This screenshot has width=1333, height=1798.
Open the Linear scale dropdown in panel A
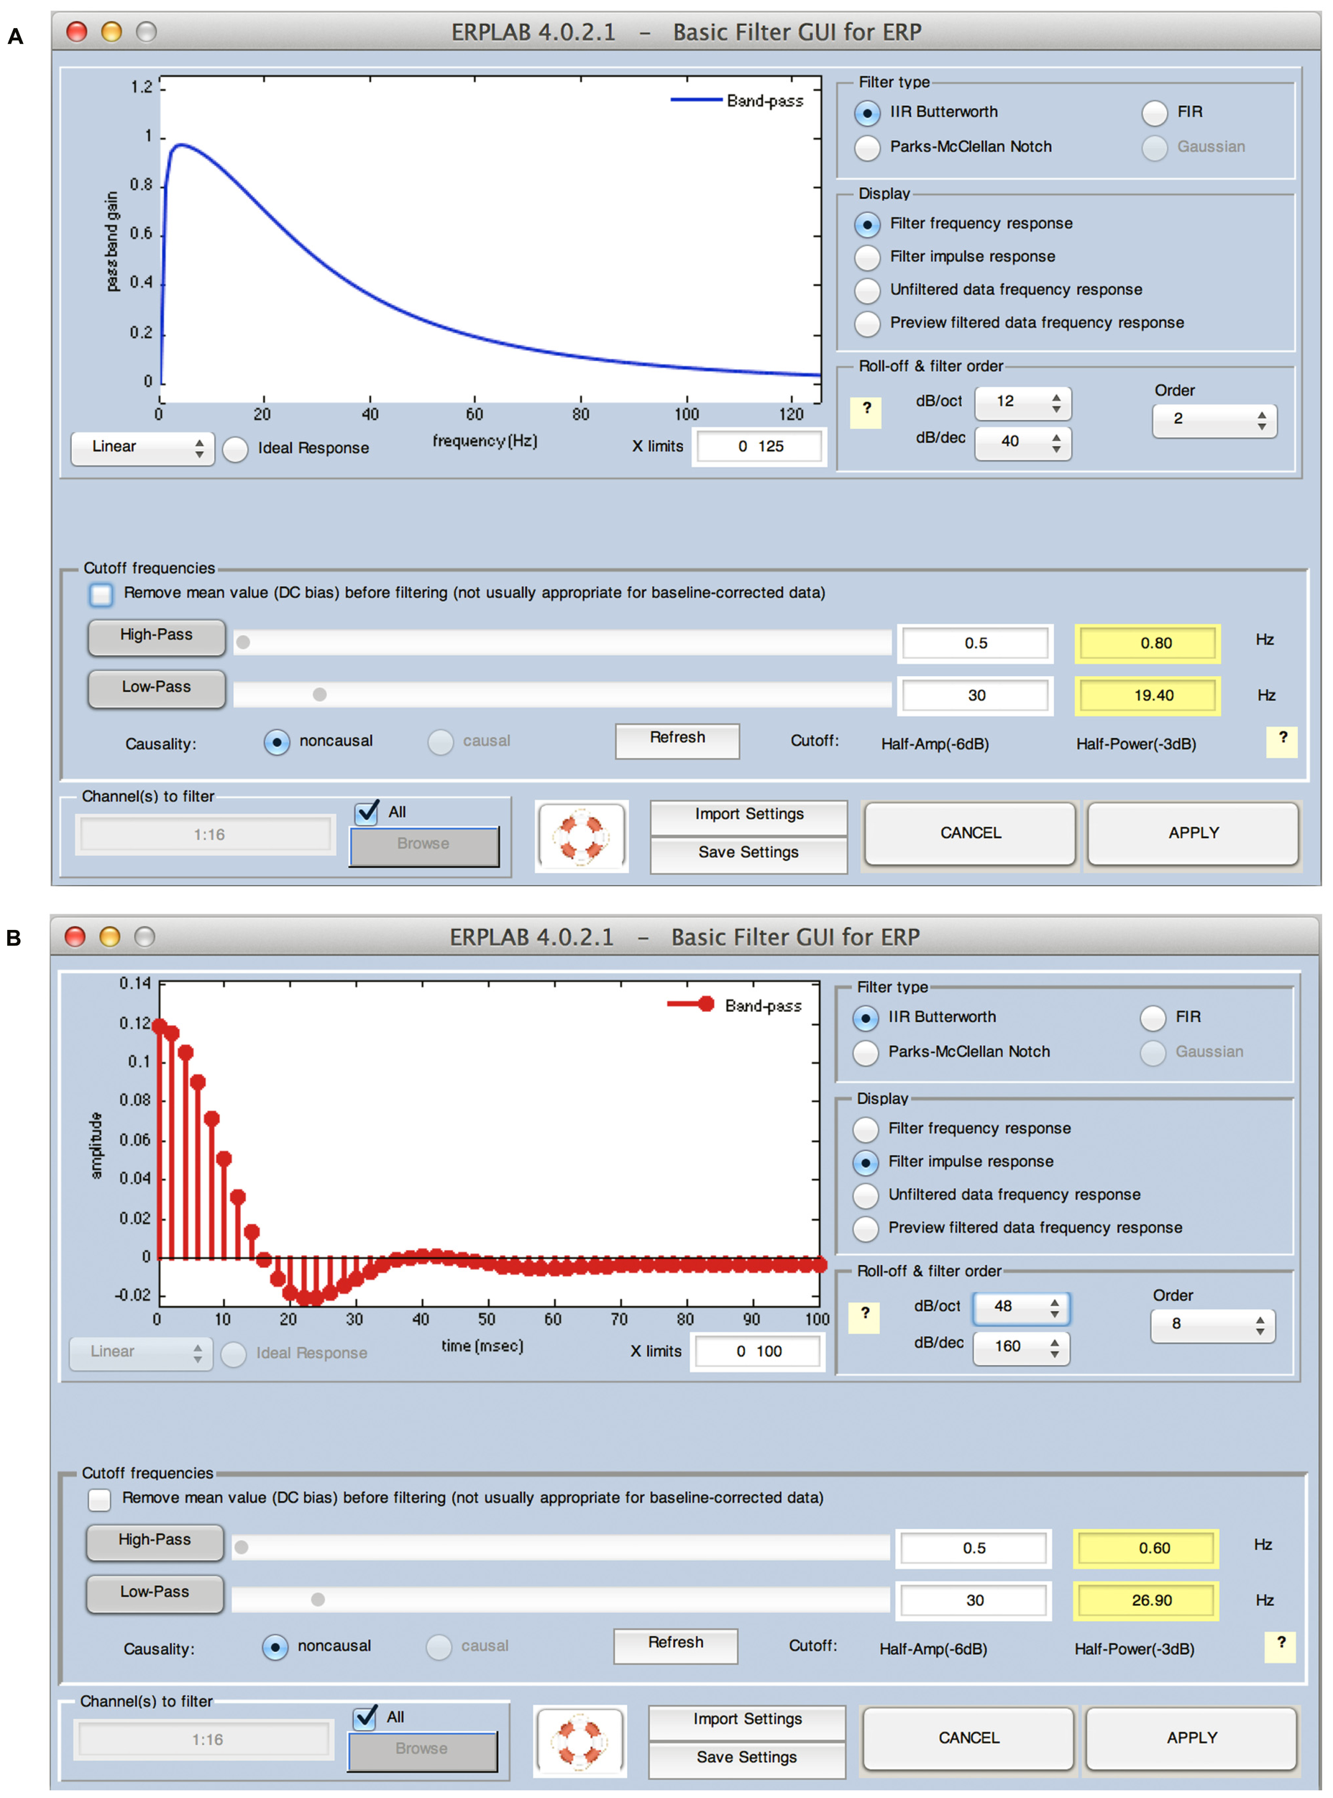pyautogui.click(x=142, y=447)
